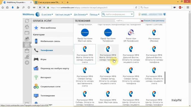Switch to Счет за услуги связи tab
This screenshot has width=191, height=107.
click(x=49, y=2)
